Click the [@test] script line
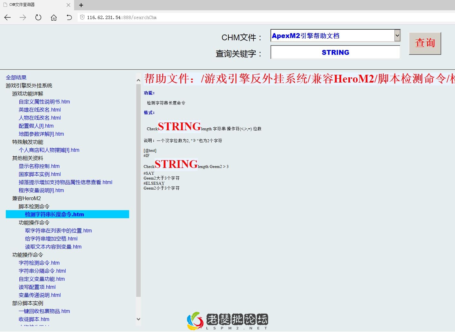Image resolution: width=455 pixels, height=332 pixels. point(150,151)
